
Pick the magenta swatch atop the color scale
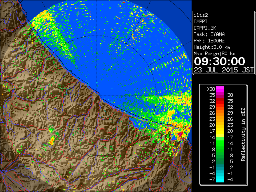pyautogui.click(x=220, y=89)
